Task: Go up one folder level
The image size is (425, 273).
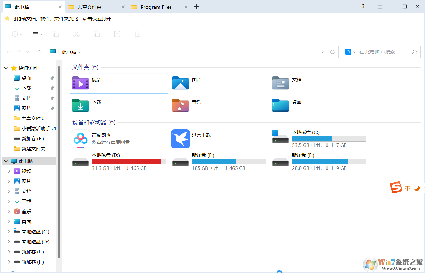Action: click(x=38, y=52)
